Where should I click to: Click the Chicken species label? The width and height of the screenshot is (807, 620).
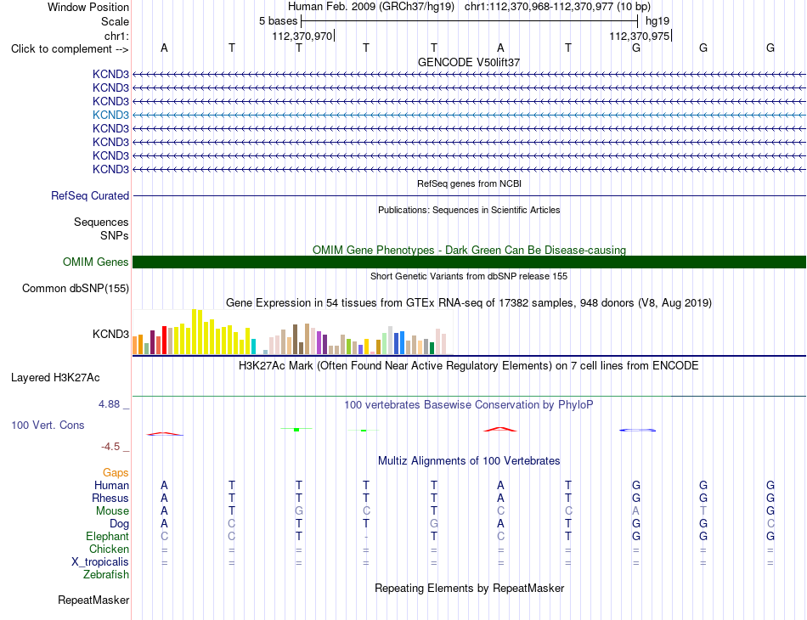109,550
